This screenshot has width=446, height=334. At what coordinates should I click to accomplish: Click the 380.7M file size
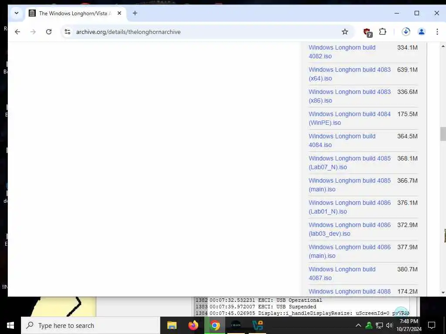tap(407, 269)
